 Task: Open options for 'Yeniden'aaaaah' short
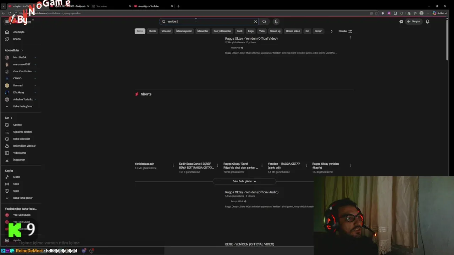click(x=173, y=165)
